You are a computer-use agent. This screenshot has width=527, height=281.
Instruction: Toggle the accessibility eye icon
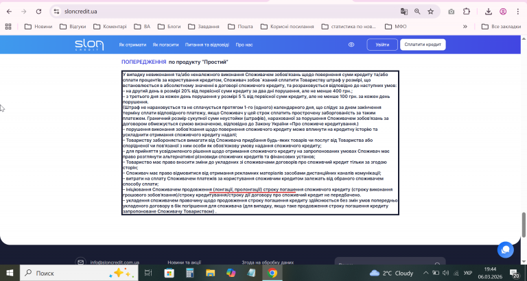(351, 45)
